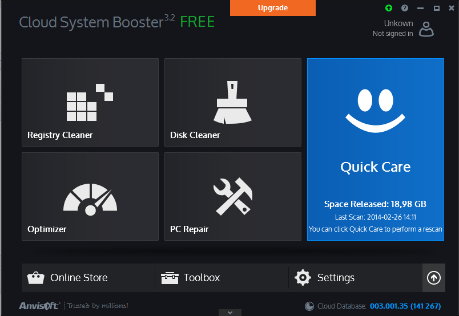The height and width of the screenshot is (316, 459).
Task: Click the Quick Care smiley face
Action: (375, 111)
